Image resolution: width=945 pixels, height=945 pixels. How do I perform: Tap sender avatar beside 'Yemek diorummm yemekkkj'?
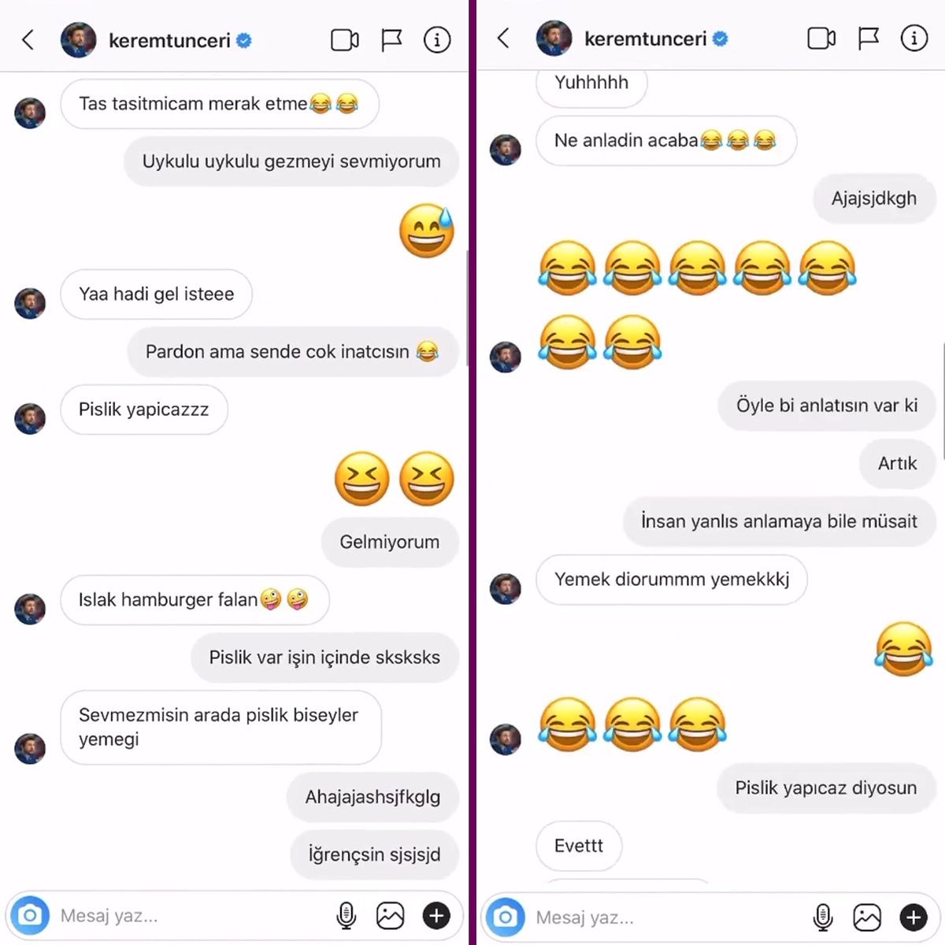click(x=506, y=588)
